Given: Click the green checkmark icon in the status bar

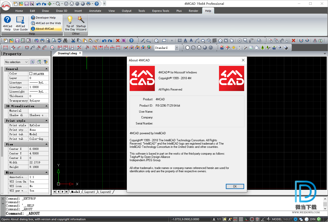Looking at the screenshot, I should pos(319,219).
